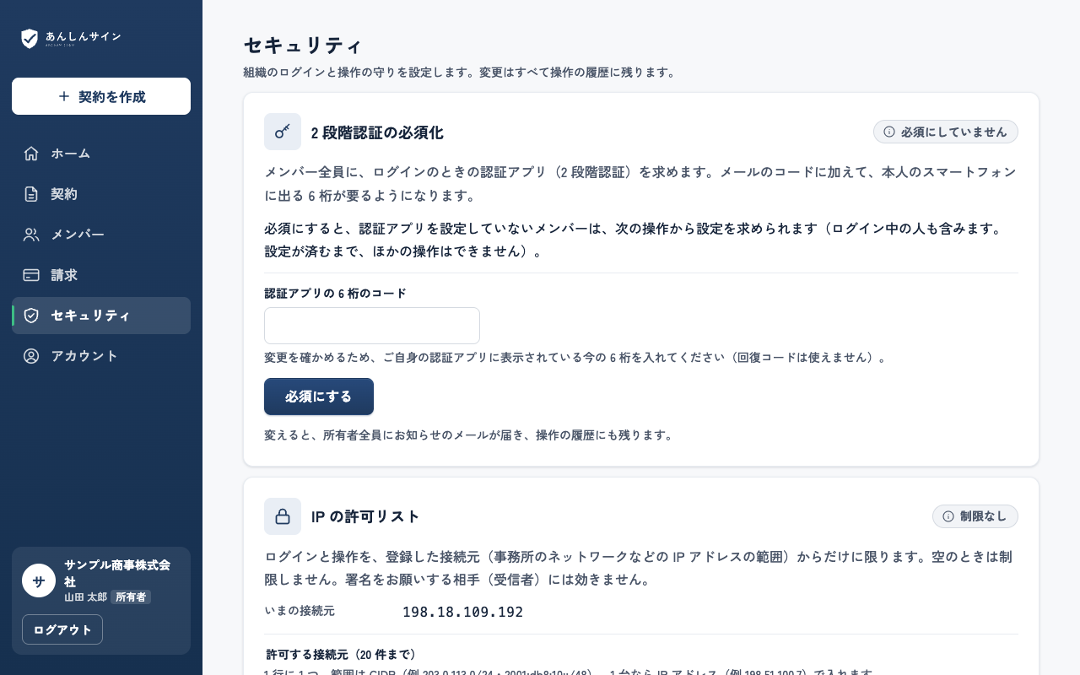This screenshot has height=675, width=1080.
Task: Open the メンバー section
Action: [101, 235]
